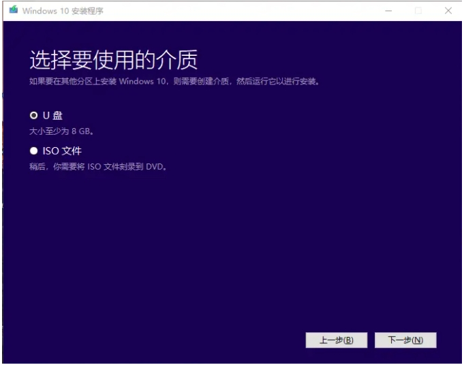Select the U 盘 radio button
Screen dimensions: 464x365
(x=33, y=115)
